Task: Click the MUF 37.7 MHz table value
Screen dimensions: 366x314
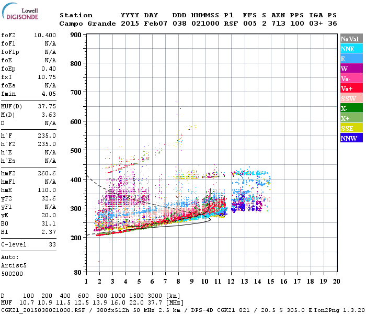Action: tap(155, 302)
